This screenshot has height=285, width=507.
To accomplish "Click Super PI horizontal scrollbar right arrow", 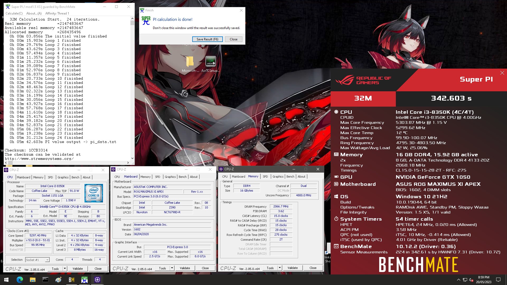I will click(128, 163).
